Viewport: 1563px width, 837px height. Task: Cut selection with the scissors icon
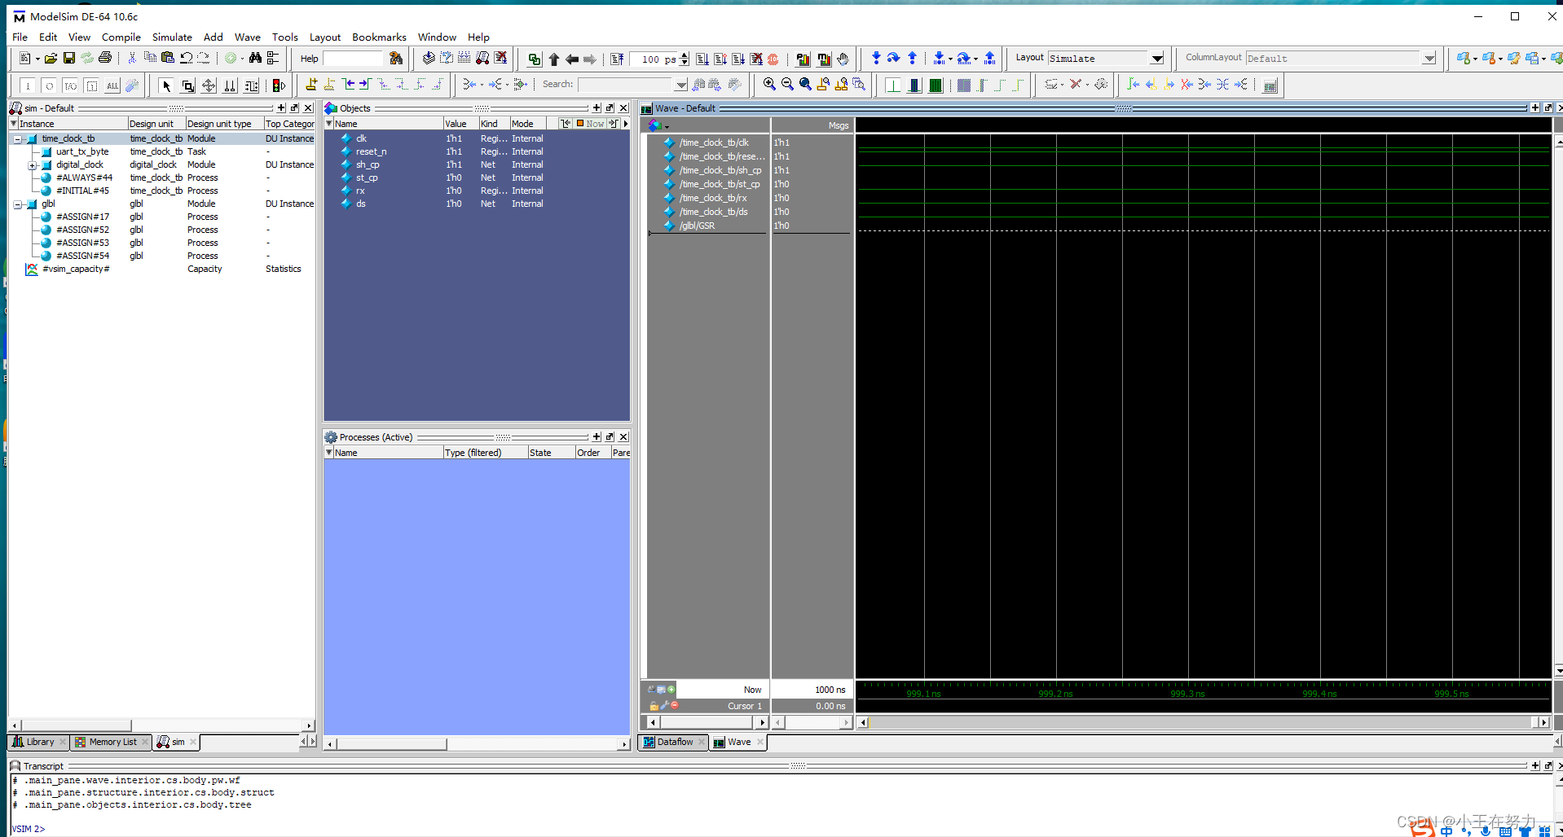pyautogui.click(x=132, y=59)
